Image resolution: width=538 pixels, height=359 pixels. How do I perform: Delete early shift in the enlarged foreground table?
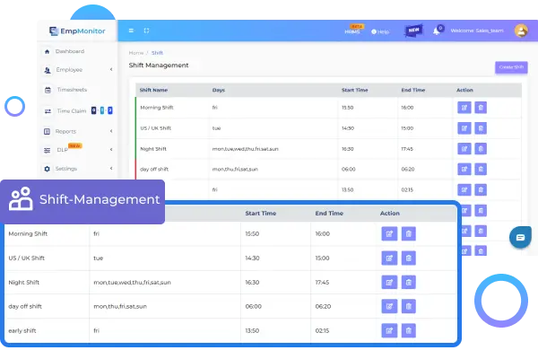pos(409,330)
